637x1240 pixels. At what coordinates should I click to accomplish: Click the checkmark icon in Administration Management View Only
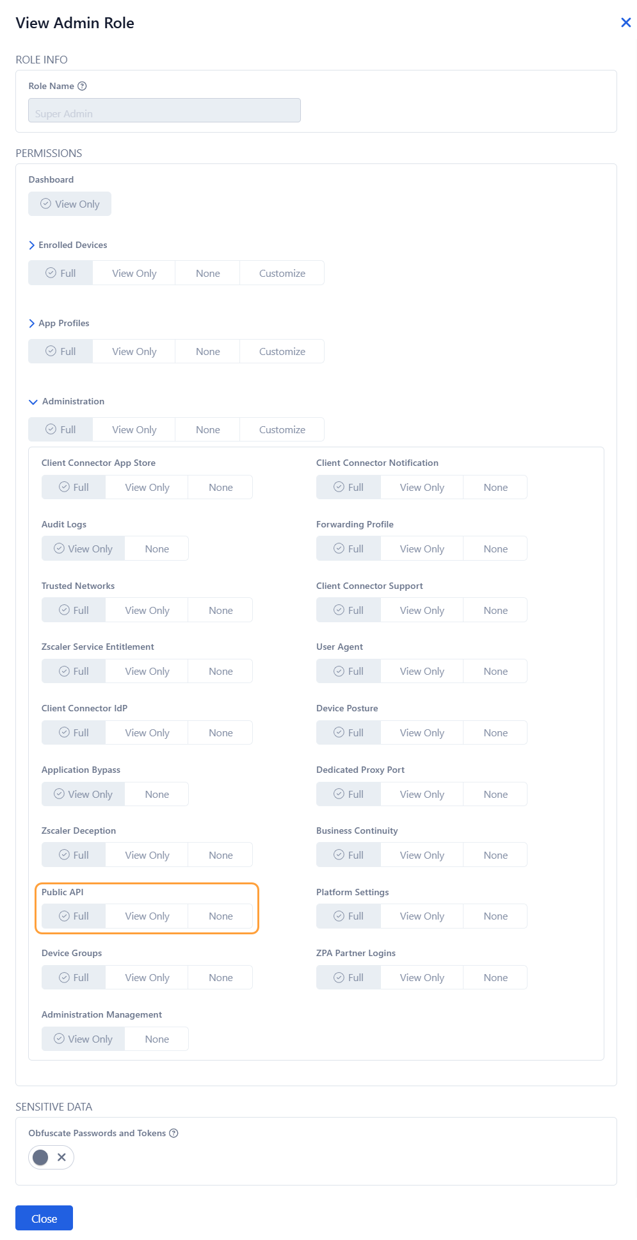click(59, 1039)
